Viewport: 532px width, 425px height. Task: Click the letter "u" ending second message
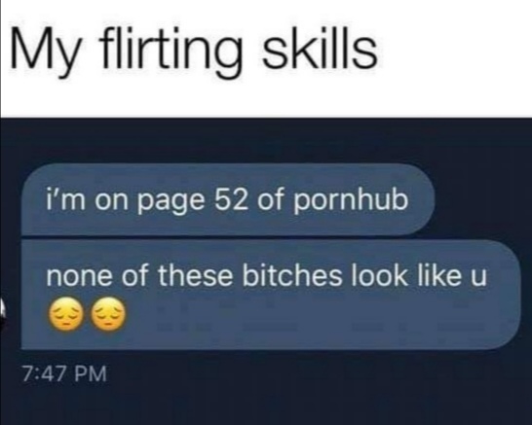pos(477,279)
